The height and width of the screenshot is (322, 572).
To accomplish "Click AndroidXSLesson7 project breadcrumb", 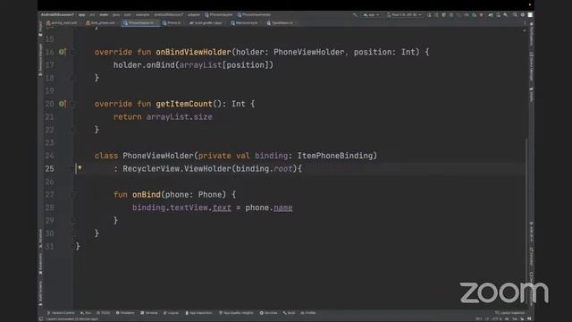I will [57, 15].
